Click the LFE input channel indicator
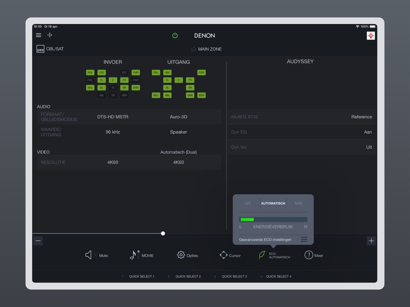Image resolution: width=410 pixels, height=307 pixels. (x=101, y=72)
